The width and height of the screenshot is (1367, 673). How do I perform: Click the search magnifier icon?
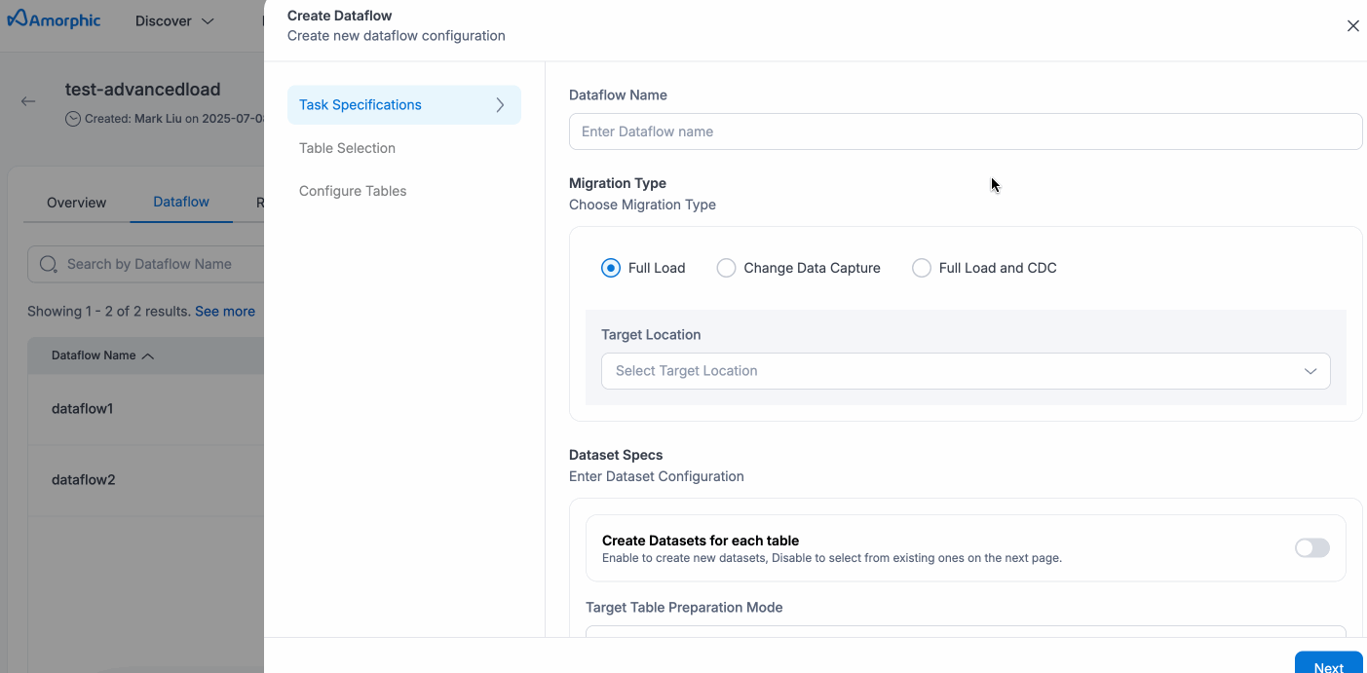tap(48, 264)
